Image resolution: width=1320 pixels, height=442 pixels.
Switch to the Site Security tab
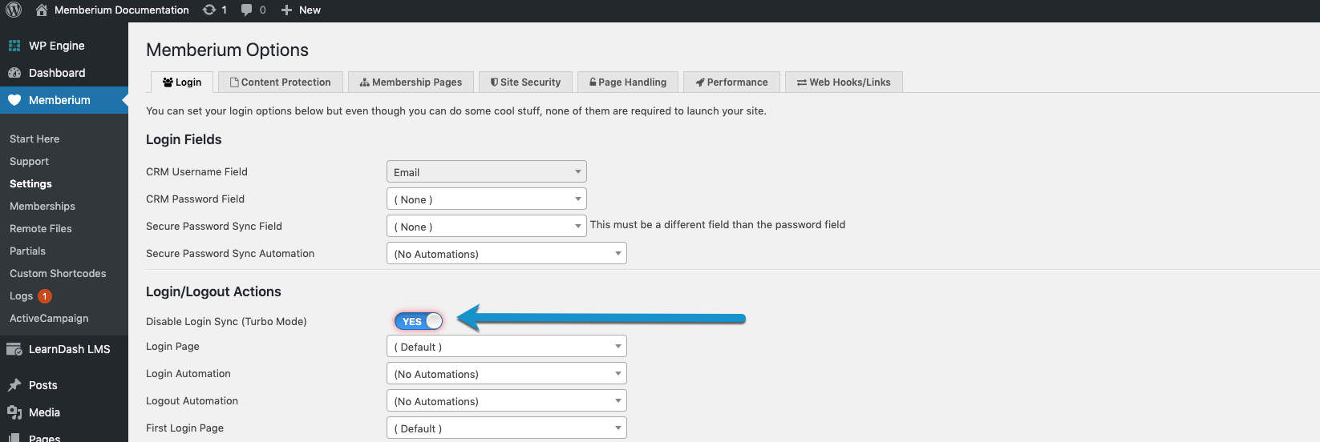[x=525, y=82]
